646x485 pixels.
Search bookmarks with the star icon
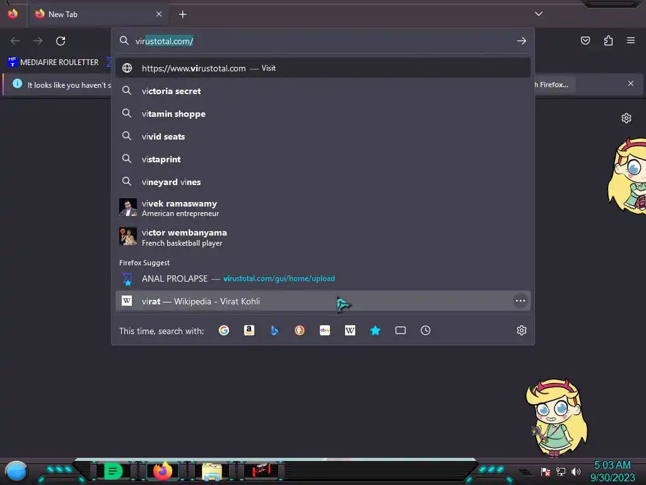click(375, 330)
